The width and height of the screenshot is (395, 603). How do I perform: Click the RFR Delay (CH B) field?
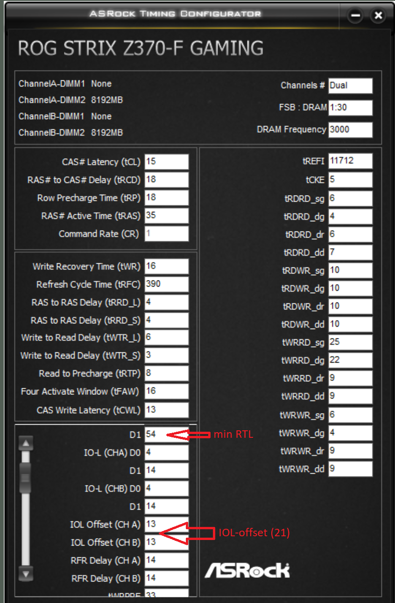coord(167,578)
